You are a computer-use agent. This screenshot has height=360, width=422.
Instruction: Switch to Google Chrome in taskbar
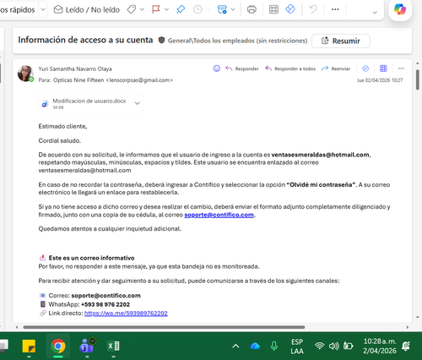click(58, 346)
